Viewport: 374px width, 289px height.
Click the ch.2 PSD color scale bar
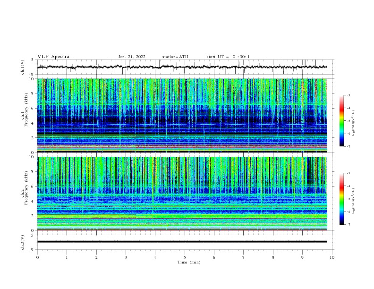[x=342, y=199]
